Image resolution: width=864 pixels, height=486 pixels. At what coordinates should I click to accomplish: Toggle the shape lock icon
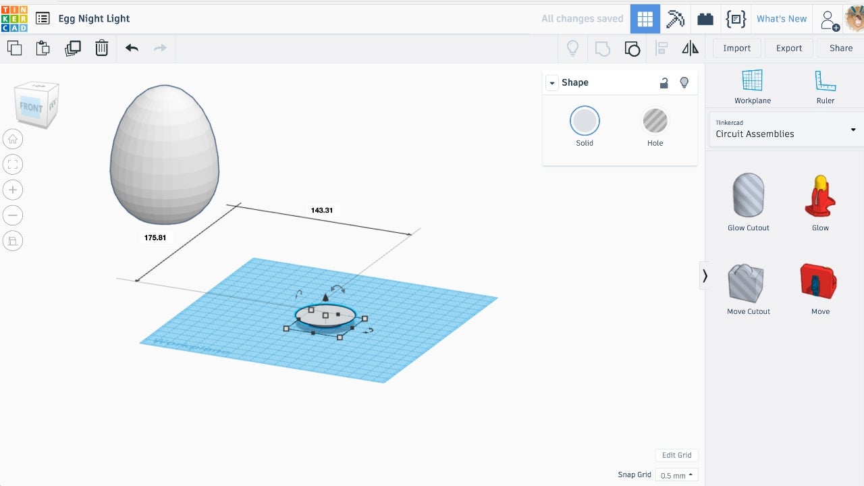[664, 82]
